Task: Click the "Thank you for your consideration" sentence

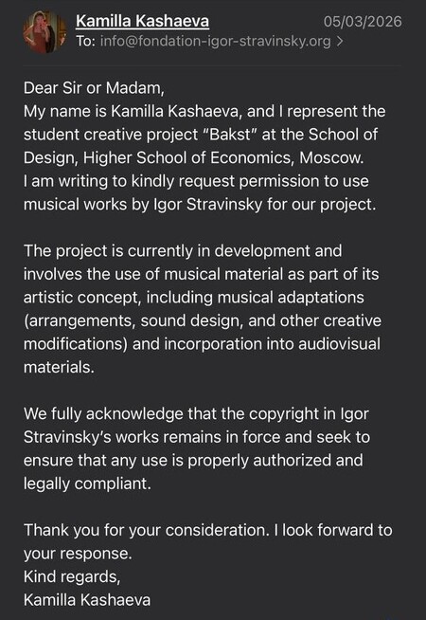Action: tap(147, 530)
